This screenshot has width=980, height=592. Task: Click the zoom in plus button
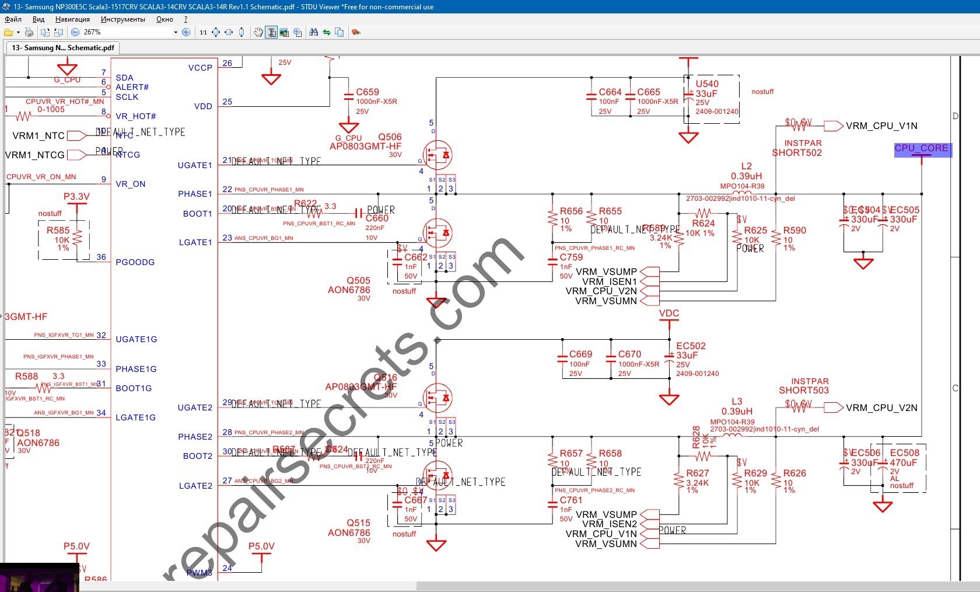186,32
